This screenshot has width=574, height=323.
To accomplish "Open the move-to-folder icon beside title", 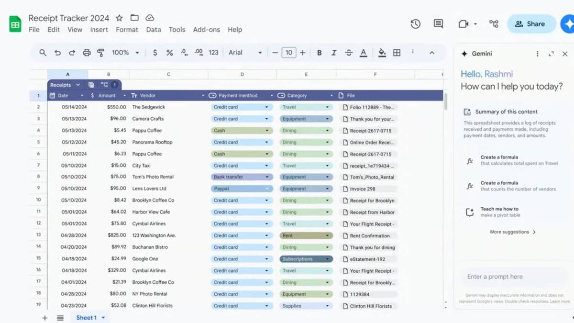I will 134,18.
